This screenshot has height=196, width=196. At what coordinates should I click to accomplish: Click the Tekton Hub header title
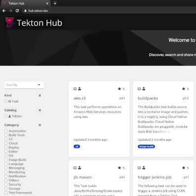point(39,23)
